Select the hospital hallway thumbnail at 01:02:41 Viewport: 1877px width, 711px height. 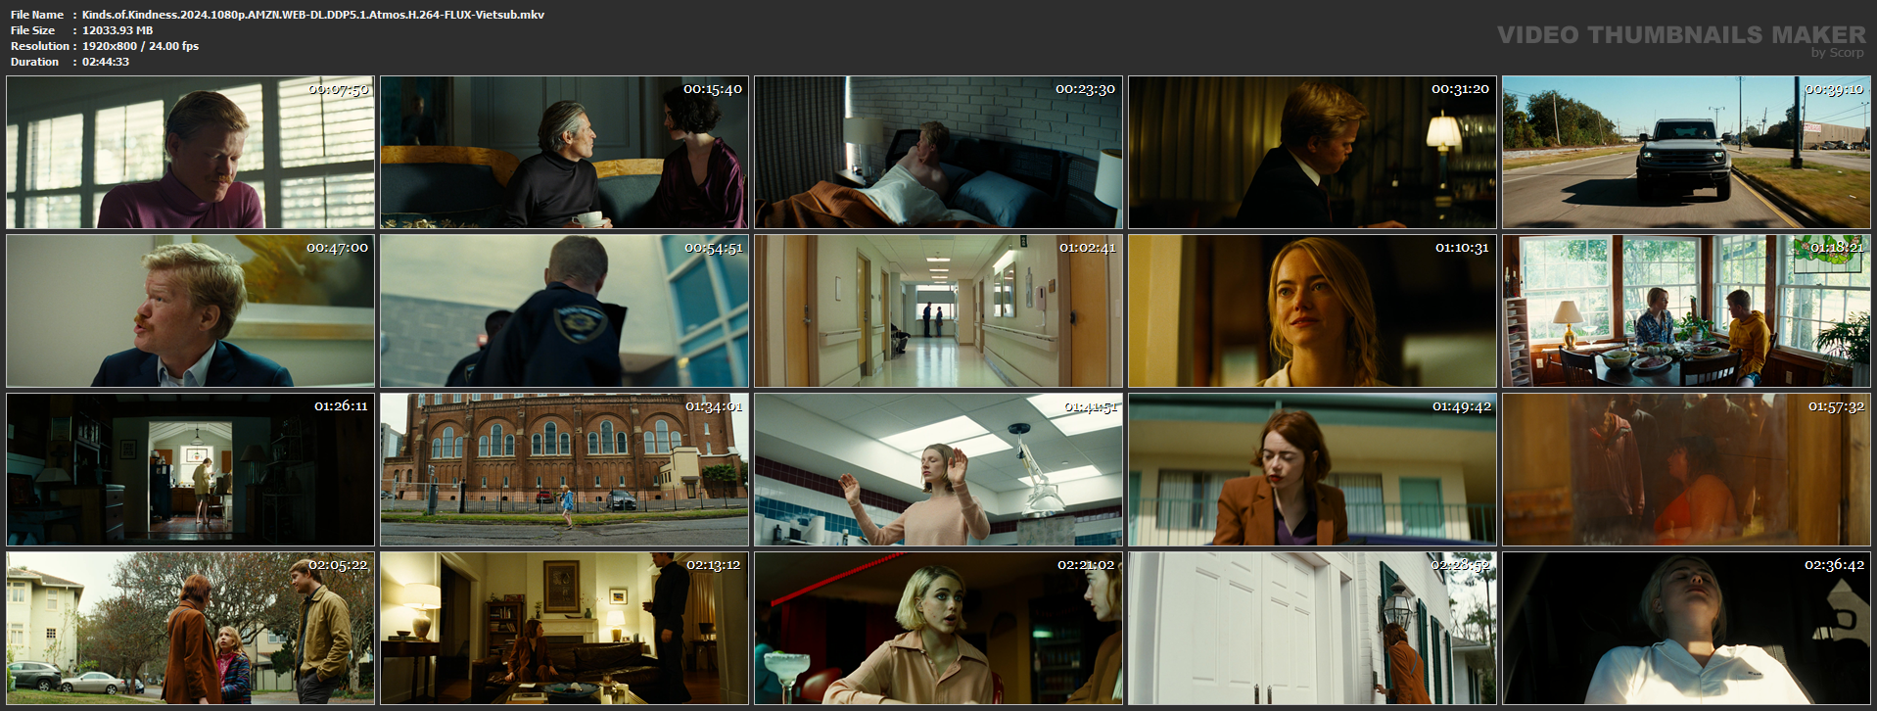pyautogui.click(x=938, y=310)
